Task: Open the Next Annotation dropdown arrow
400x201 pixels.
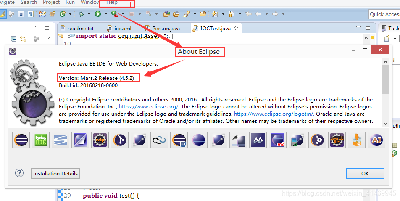Action: point(223,14)
